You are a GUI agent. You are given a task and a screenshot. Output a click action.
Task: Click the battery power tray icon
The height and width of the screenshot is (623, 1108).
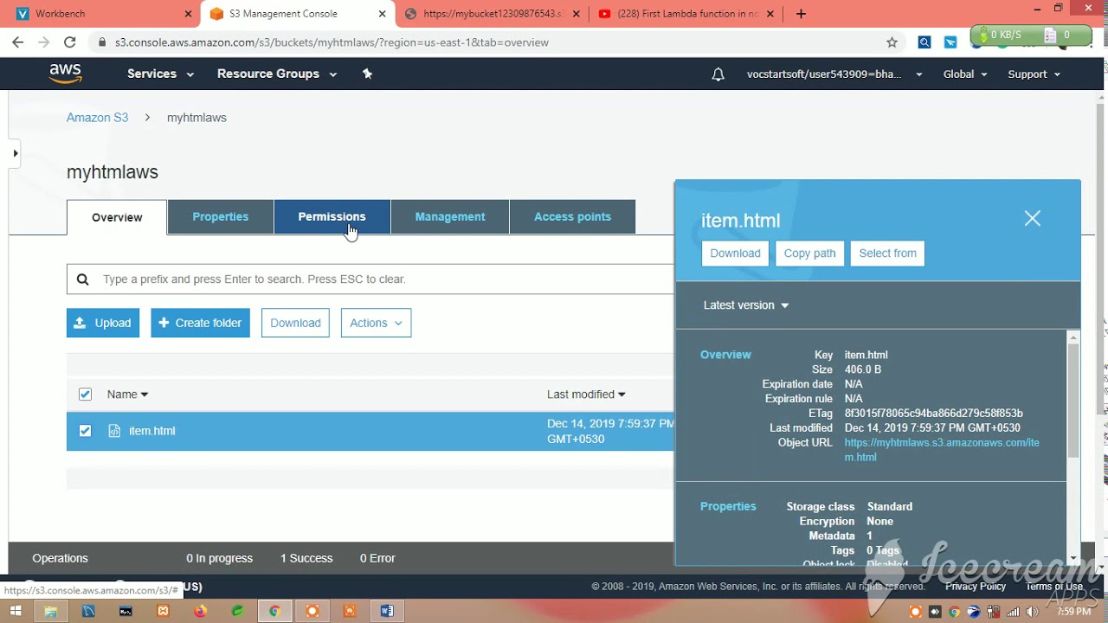pyautogui.click(x=994, y=612)
